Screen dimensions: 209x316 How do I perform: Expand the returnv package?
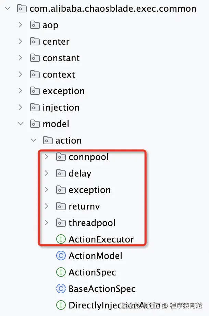pyautogui.click(x=47, y=206)
